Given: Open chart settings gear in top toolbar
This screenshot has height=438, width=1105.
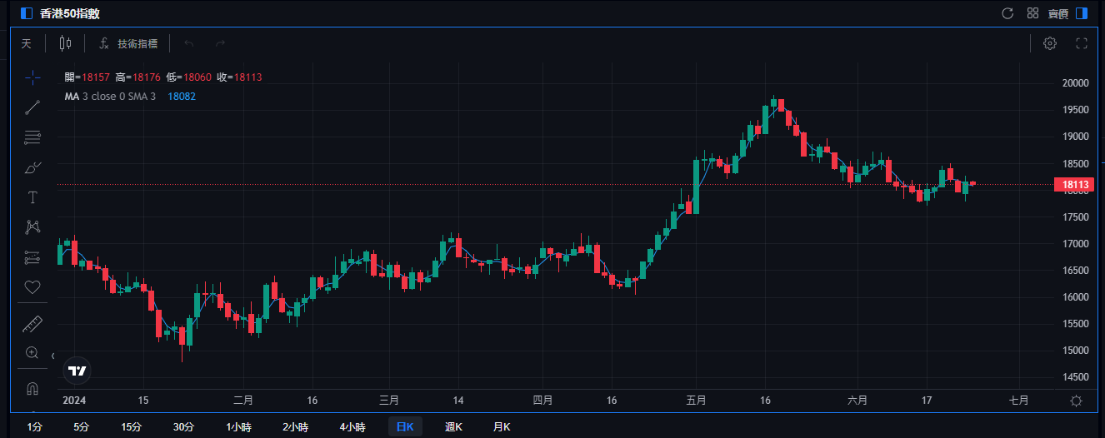Looking at the screenshot, I should pos(1050,43).
